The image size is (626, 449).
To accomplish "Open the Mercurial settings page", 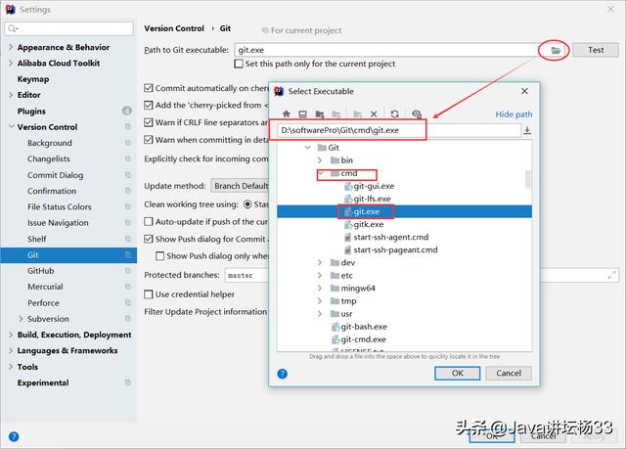I will point(45,287).
